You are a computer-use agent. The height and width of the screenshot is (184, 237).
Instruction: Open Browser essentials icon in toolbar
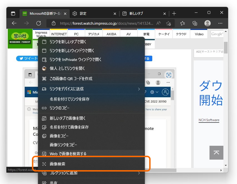click(x=195, y=23)
